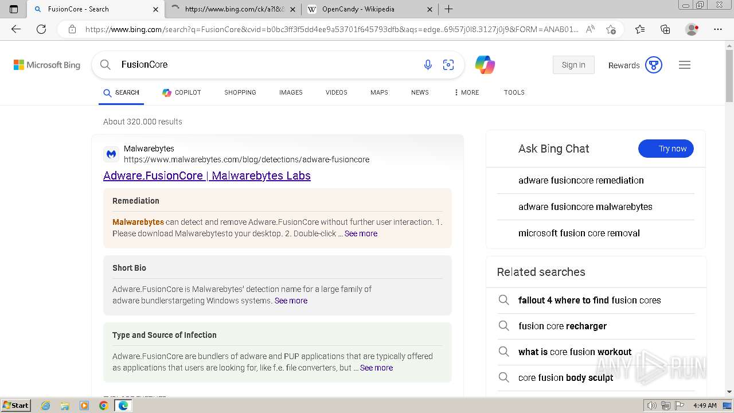Click the Malwarebytes site favicon
Viewport: 734px width, 413px height.
click(x=111, y=154)
